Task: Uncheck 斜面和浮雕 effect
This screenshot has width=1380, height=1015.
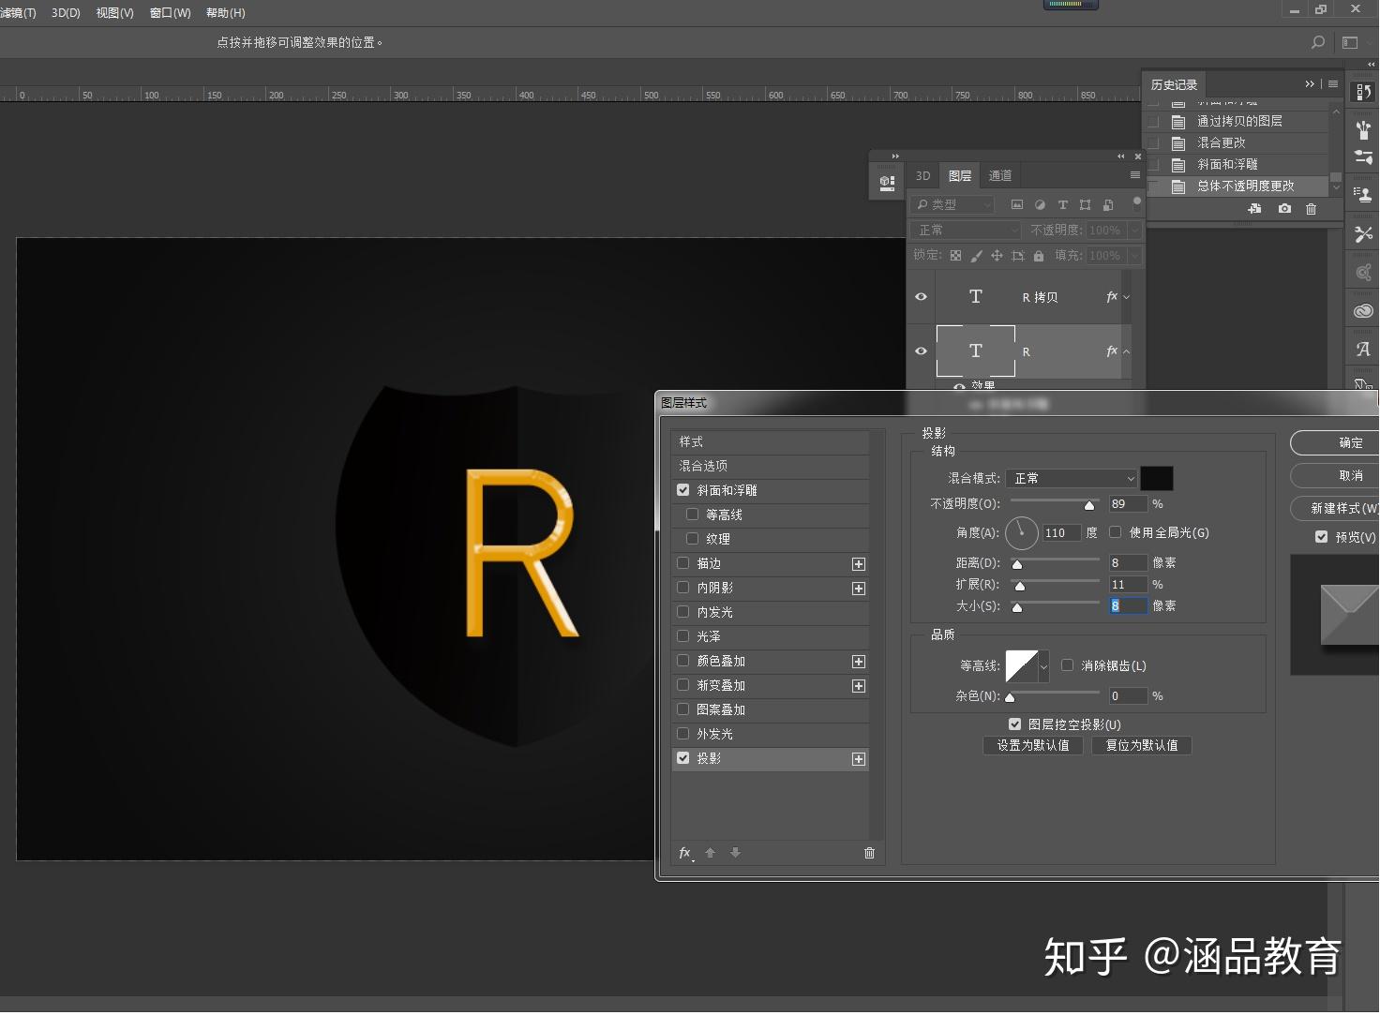Action: point(683,490)
